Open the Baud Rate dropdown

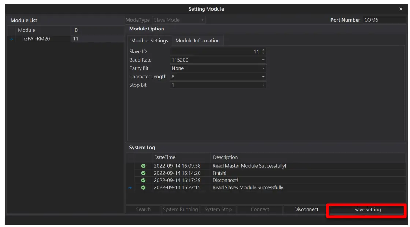263,60
